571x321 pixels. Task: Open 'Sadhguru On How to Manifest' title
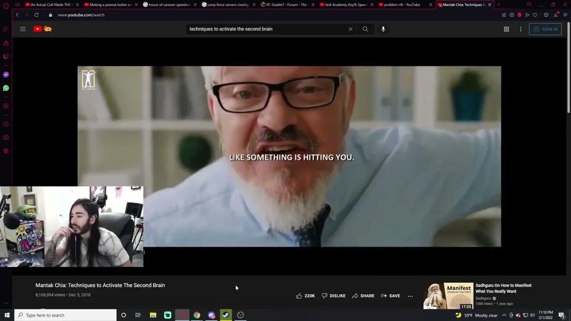tap(503, 288)
